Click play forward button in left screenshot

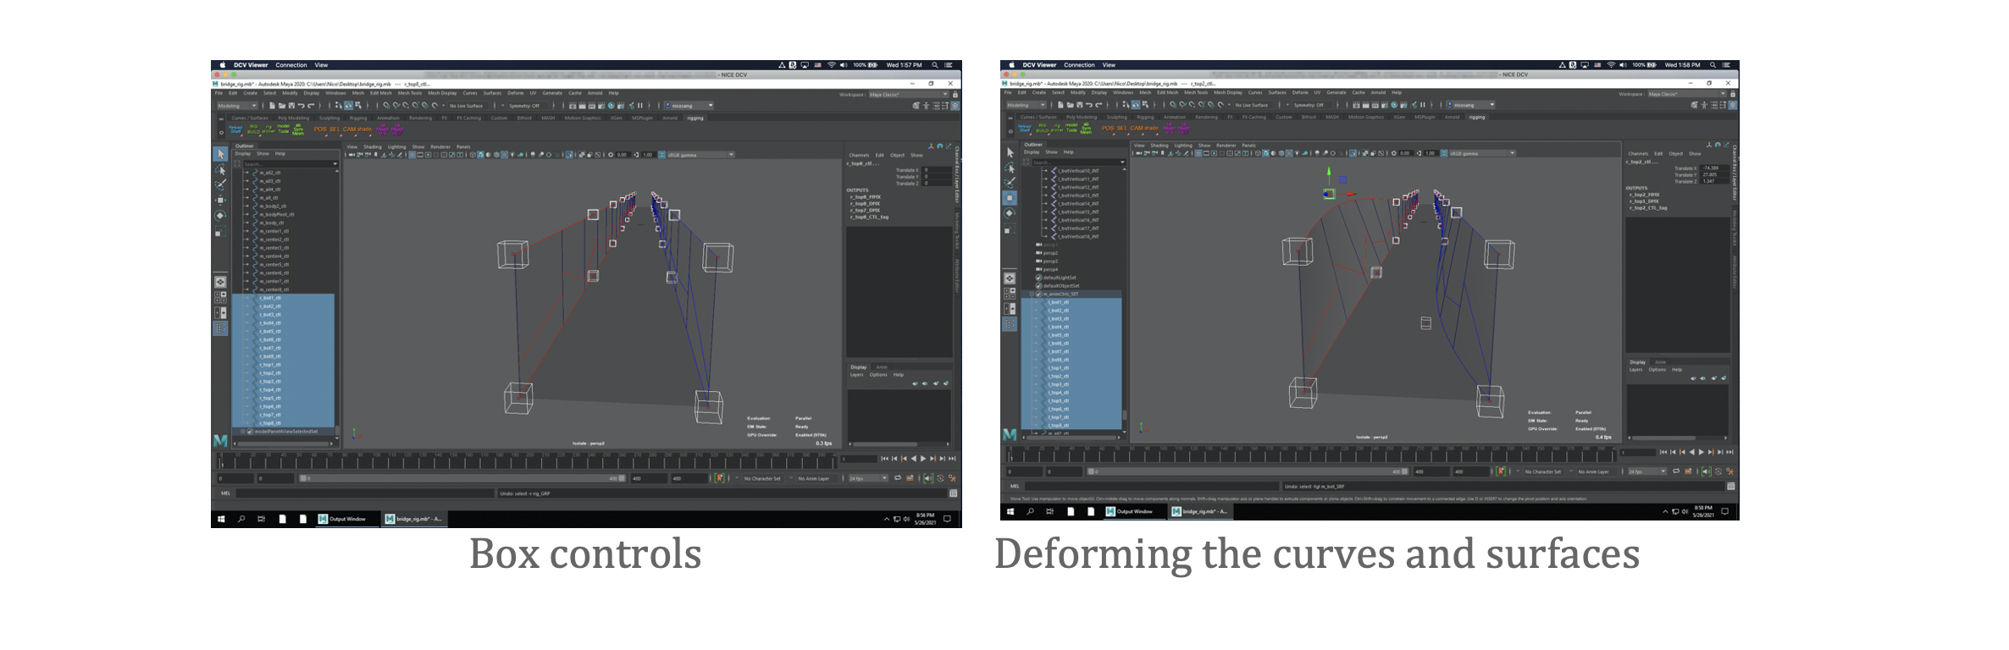click(x=923, y=459)
